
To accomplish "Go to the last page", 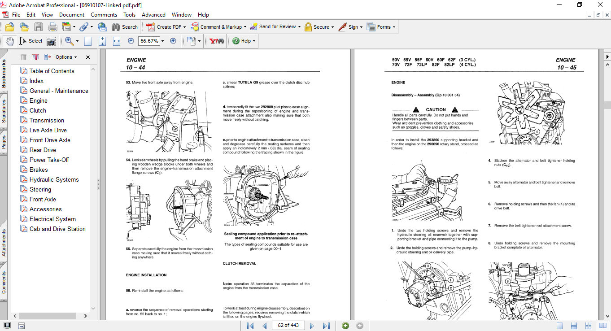I will [x=326, y=326].
